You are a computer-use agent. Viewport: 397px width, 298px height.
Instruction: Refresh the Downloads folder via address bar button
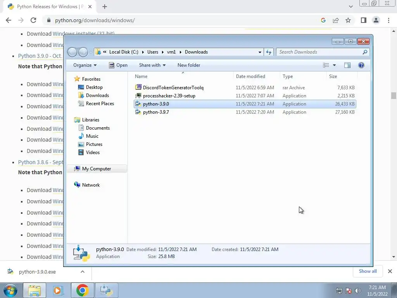(269, 52)
